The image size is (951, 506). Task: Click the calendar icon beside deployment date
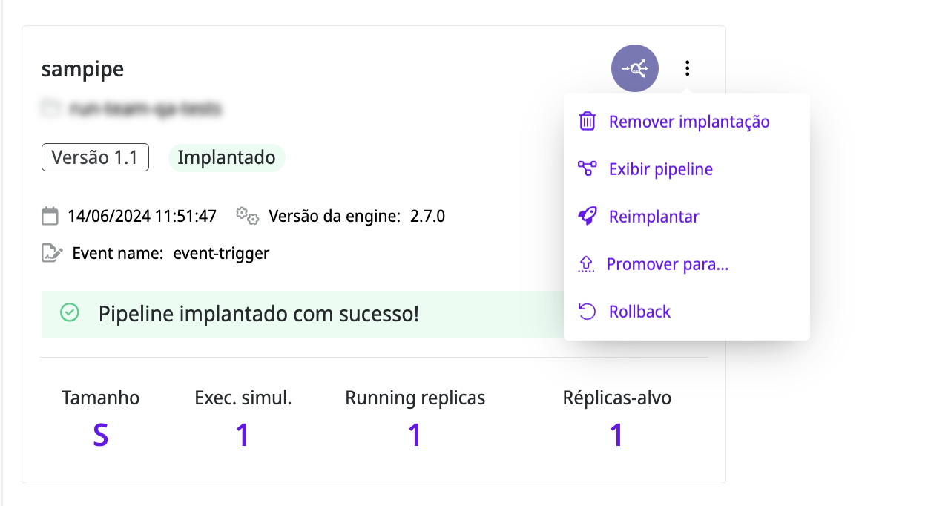coord(50,217)
